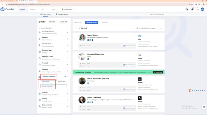Open the Recommended People button
207x115 pixels.
(x=157, y=15)
